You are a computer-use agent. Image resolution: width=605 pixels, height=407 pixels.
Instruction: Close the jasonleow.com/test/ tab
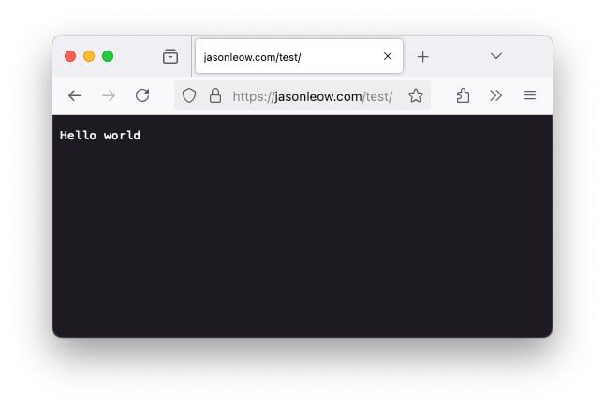coord(388,56)
